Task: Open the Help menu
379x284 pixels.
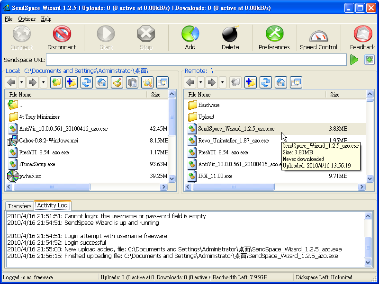Action: pos(46,19)
